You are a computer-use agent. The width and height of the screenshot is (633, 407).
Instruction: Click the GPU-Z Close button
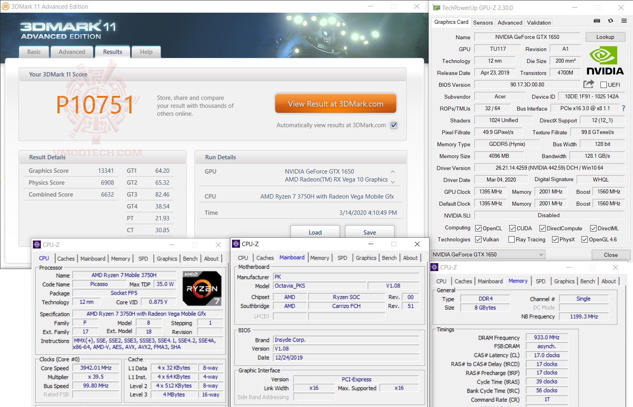pos(611,255)
